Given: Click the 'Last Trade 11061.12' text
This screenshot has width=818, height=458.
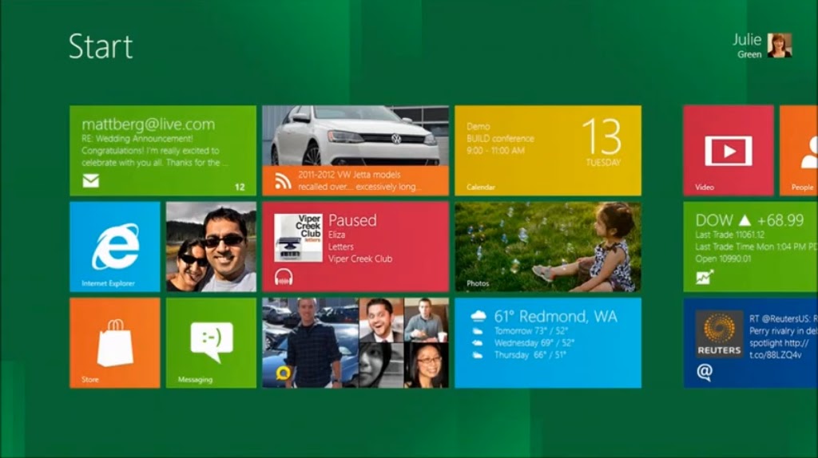Looking at the screenshot, I should (729, 235).
